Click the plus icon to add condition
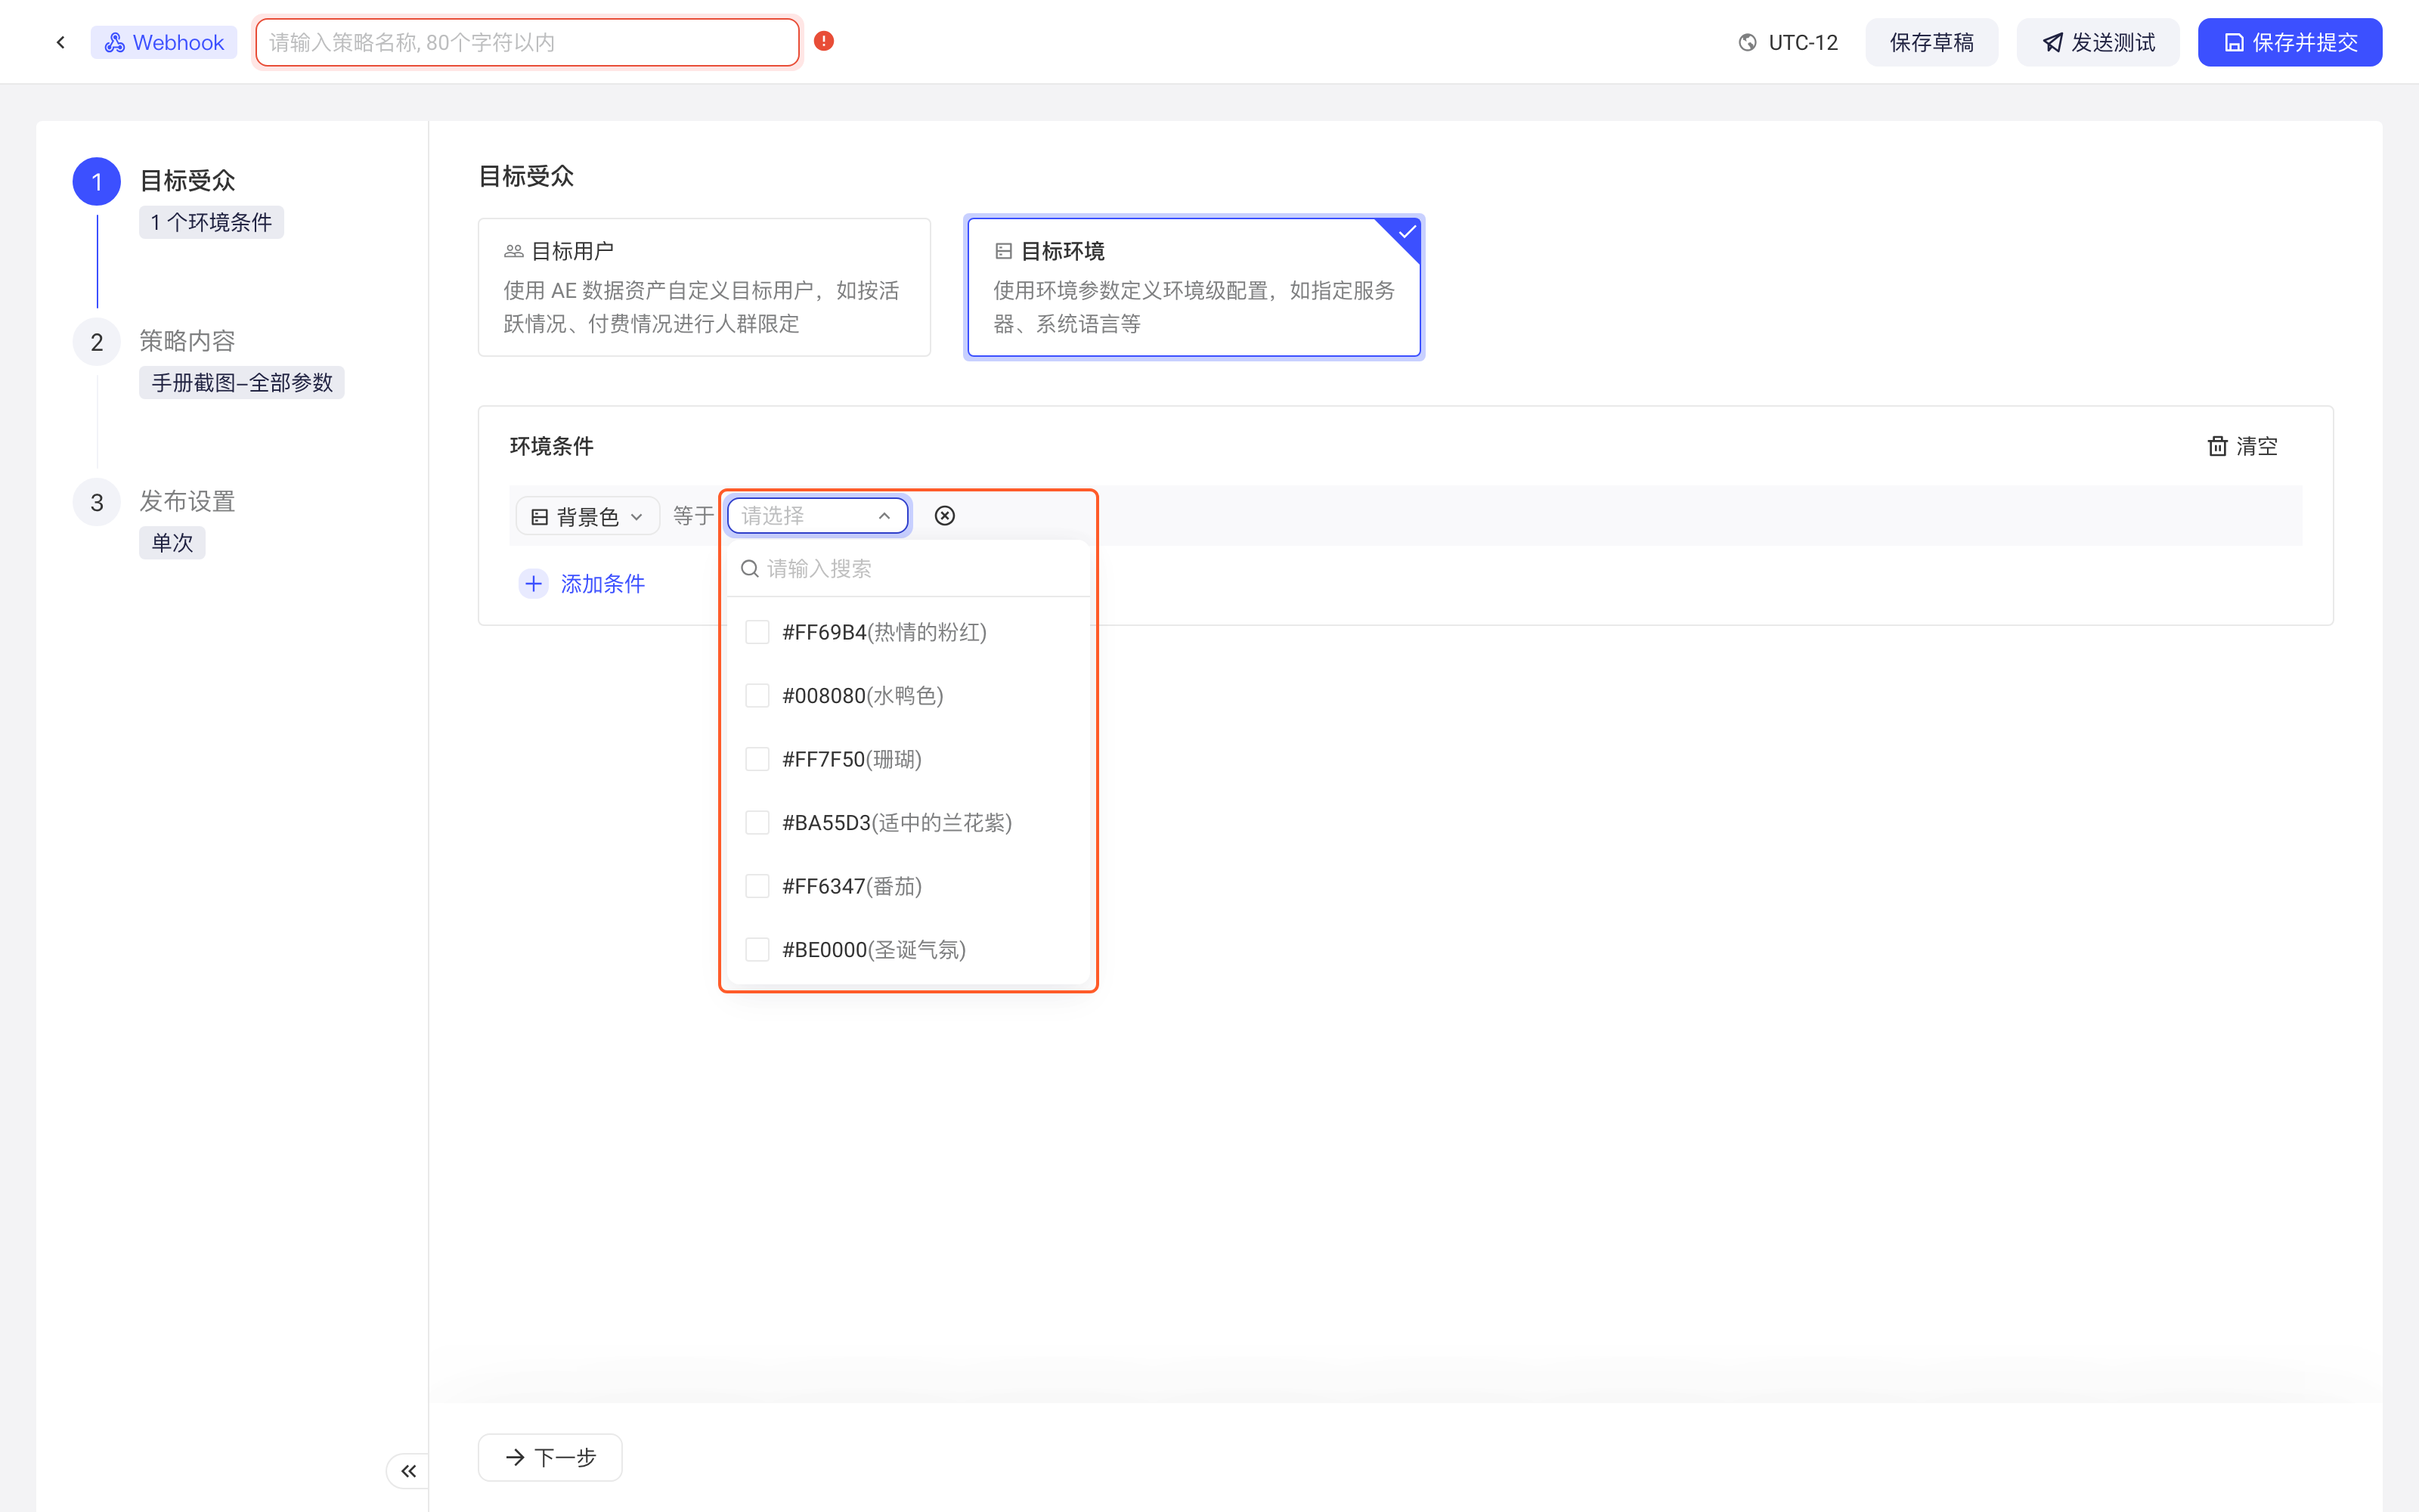The image size is (2419, 1512). (x=534, y=584)
